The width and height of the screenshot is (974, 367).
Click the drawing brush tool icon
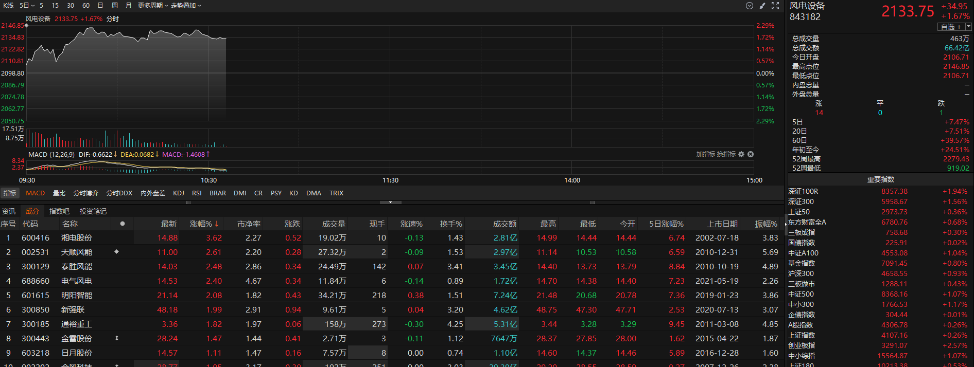[762, 6]
